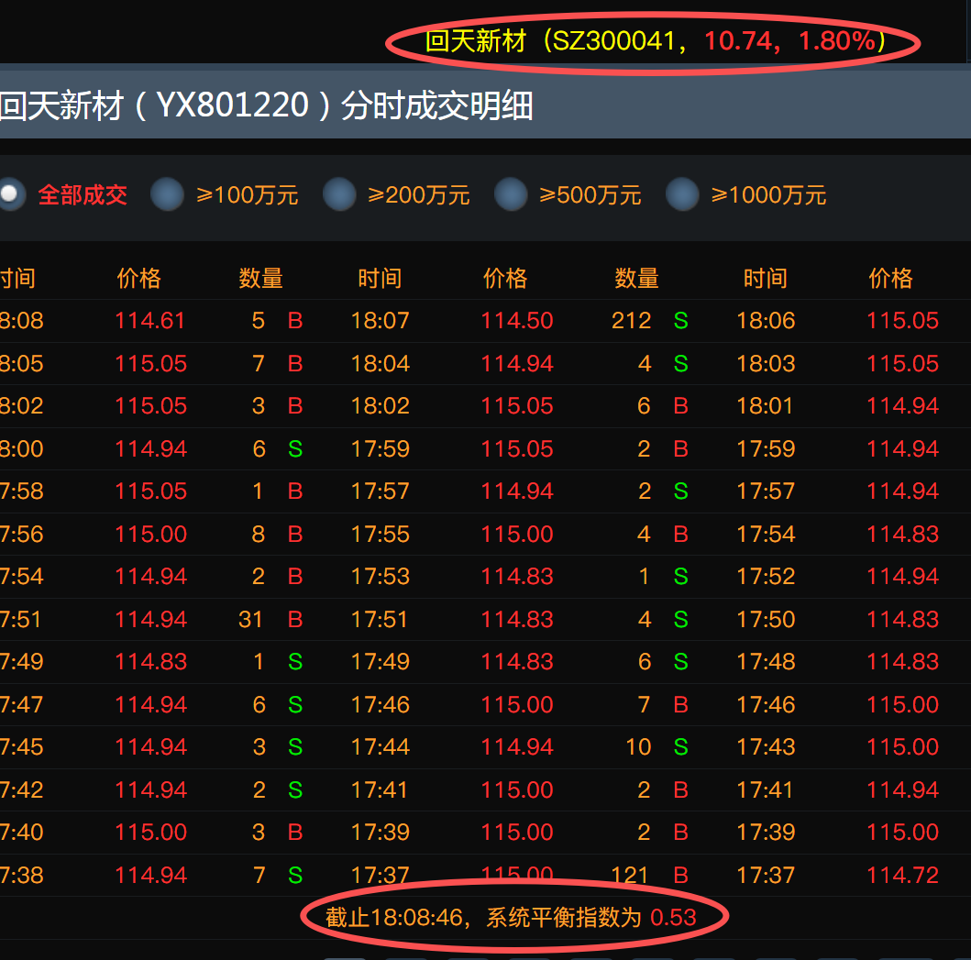Click the 18:01 time cell
This screenshot has width=971, height=960.
[x=764, y=406]
